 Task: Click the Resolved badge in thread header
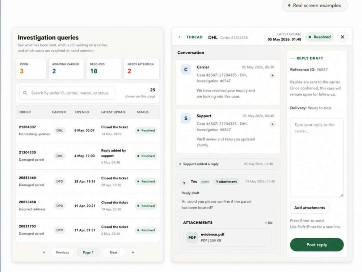click(320, 37)
